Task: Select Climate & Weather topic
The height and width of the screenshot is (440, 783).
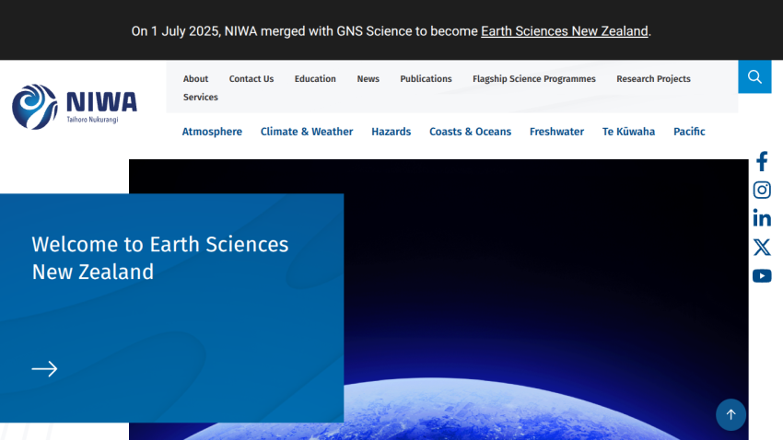Action: [307, 132]
